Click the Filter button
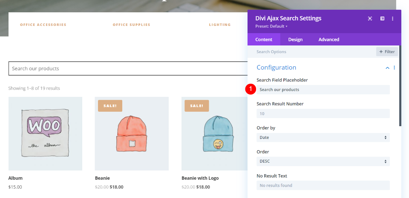The width and height of the screenshot is (409, 198). (x=387, y=52)
